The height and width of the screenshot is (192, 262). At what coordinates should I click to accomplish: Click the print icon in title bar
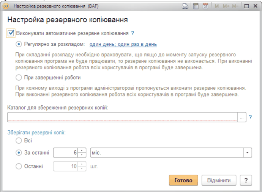[185, 6]
